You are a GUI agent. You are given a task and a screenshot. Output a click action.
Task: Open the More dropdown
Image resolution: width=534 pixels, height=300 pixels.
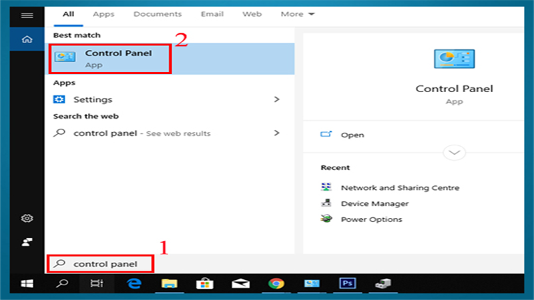(x=297, y=14)
